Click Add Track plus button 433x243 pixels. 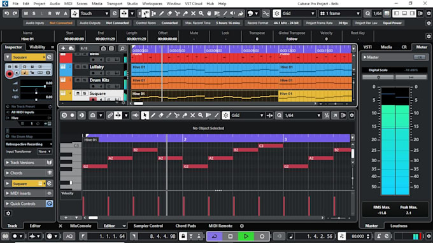tap(63, 48)
